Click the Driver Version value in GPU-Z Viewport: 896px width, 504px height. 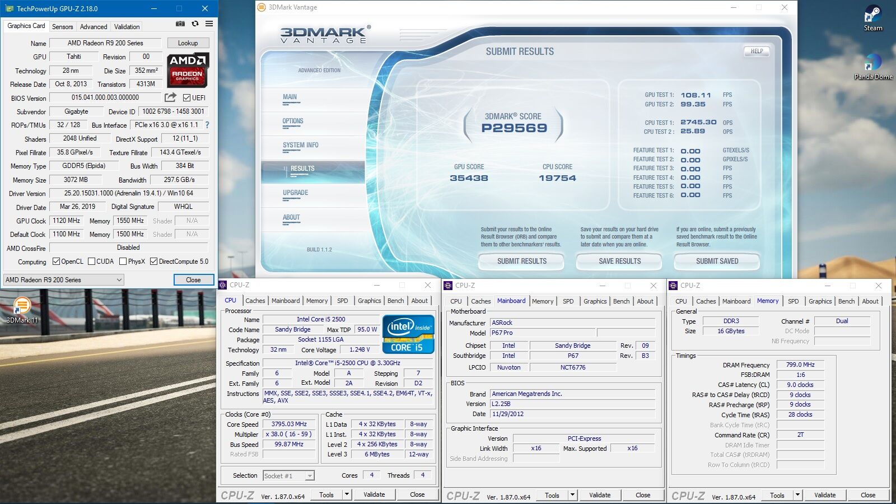[129, 193]
